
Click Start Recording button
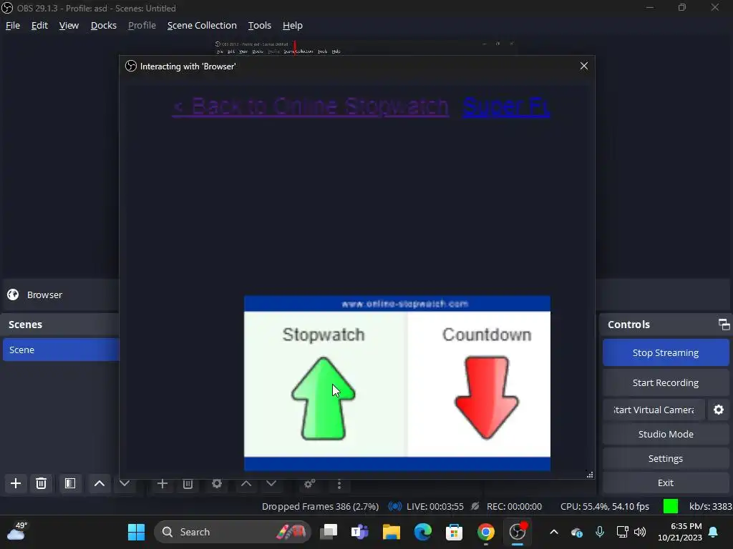point(666,383)
